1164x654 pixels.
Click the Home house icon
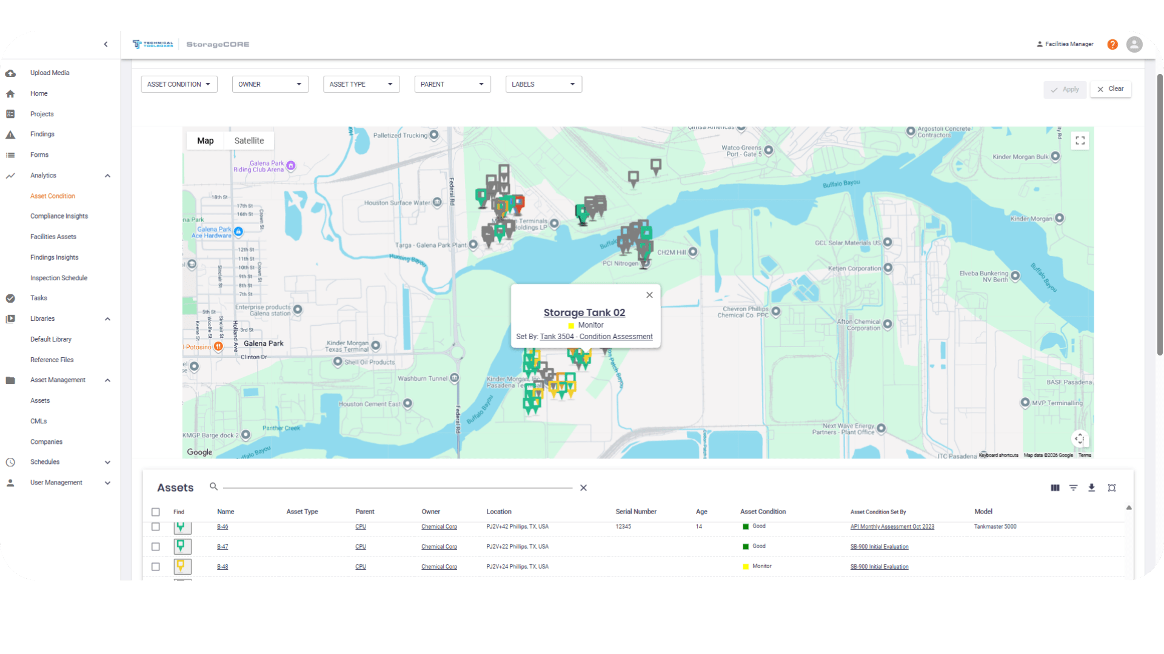[x=10, y=94]
